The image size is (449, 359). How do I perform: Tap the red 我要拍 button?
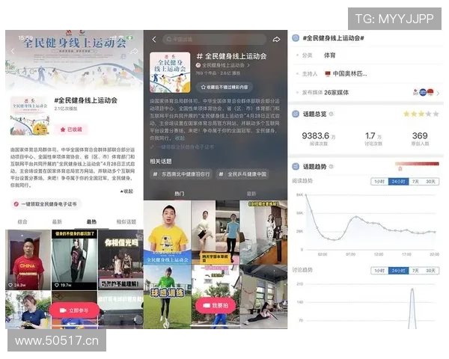[216, 305]
